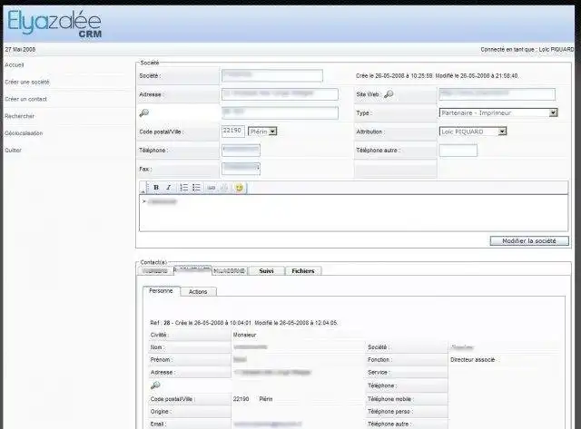
Task: Click contact postal code '22190' text
Action: coord(241,399)
